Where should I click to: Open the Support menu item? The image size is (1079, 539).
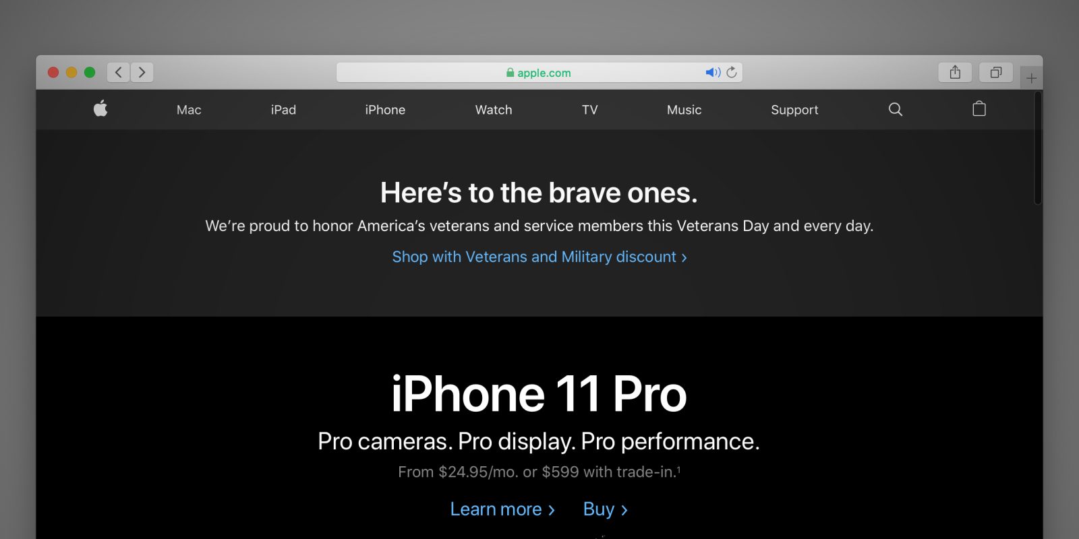[x=794, y=110]
